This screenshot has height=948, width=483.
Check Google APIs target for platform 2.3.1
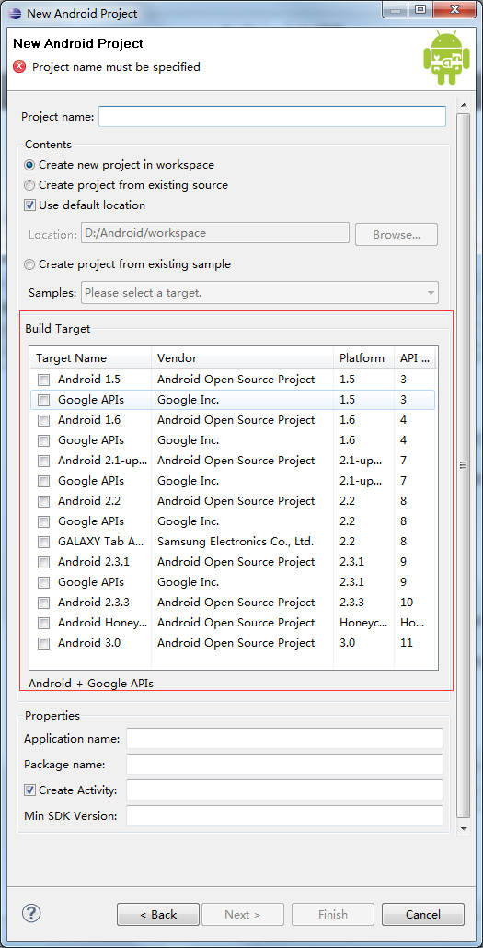coord(43,582)
